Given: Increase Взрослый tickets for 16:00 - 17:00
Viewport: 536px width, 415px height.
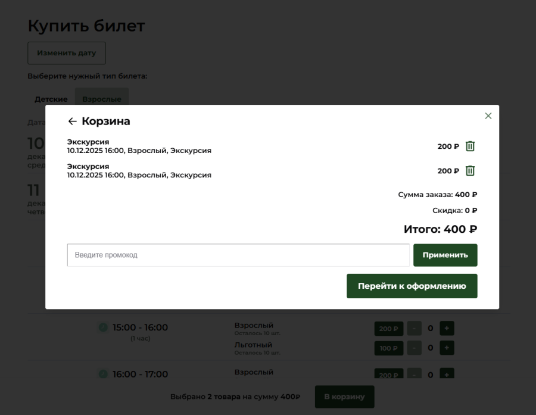Looking at the screenshot, I should point(447,374).
